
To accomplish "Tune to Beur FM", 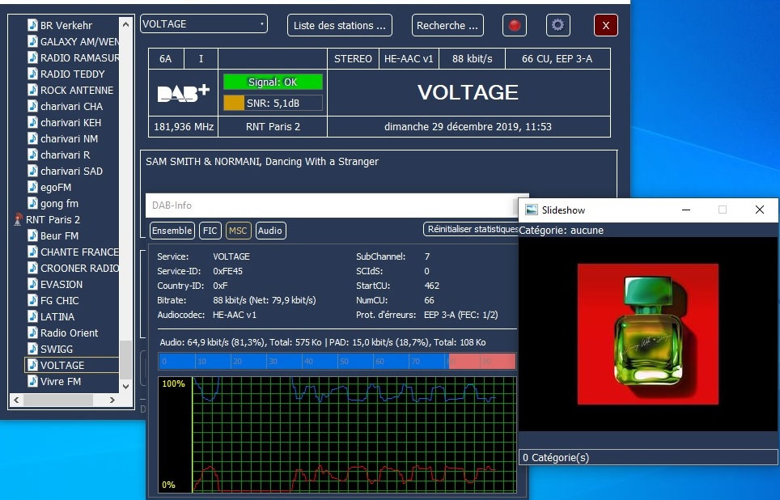I will 60,235.
